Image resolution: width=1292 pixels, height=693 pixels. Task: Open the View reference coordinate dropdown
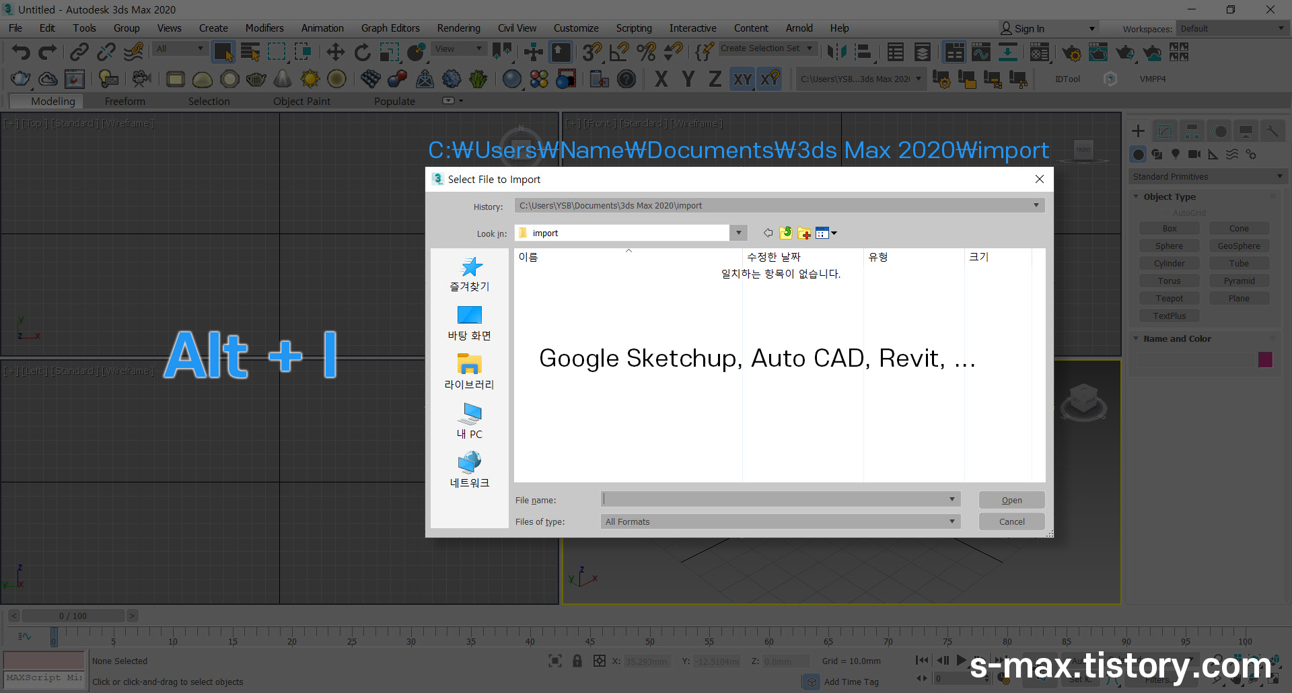pyautogui.click(x=458, y=48)
